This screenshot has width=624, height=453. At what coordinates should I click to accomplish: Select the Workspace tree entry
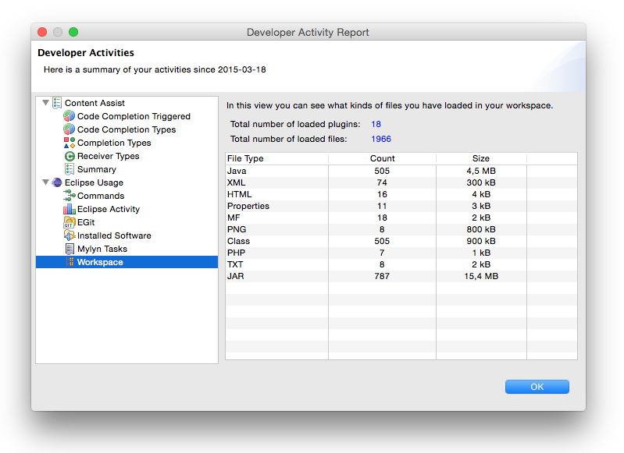click(x=99, y=262)
